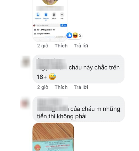
Task: Click Thích under the profile screenshot comment
Action: pos(61,46)
